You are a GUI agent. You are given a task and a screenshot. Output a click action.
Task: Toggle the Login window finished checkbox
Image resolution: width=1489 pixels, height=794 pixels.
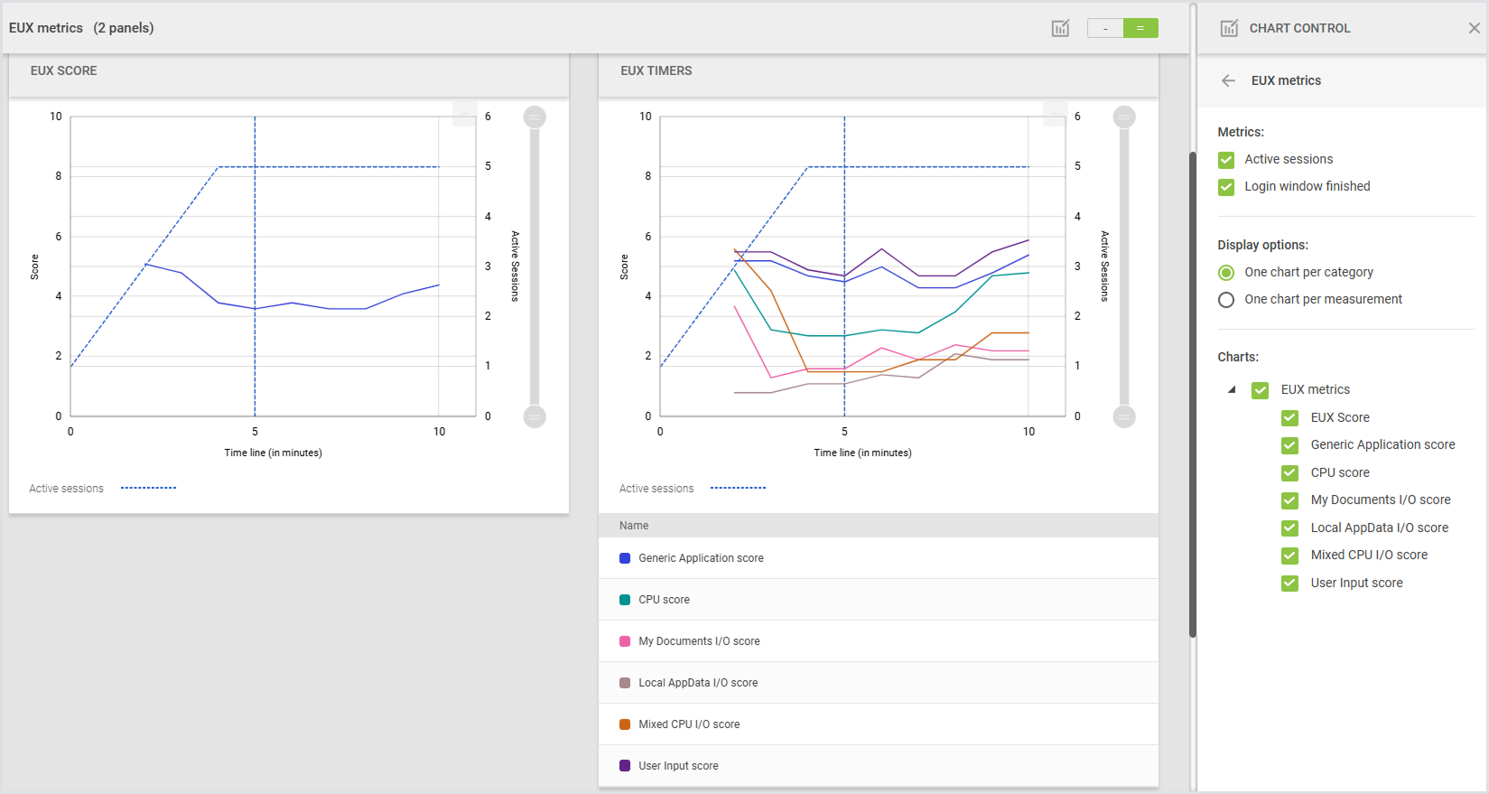click(x=1226, y=187)
